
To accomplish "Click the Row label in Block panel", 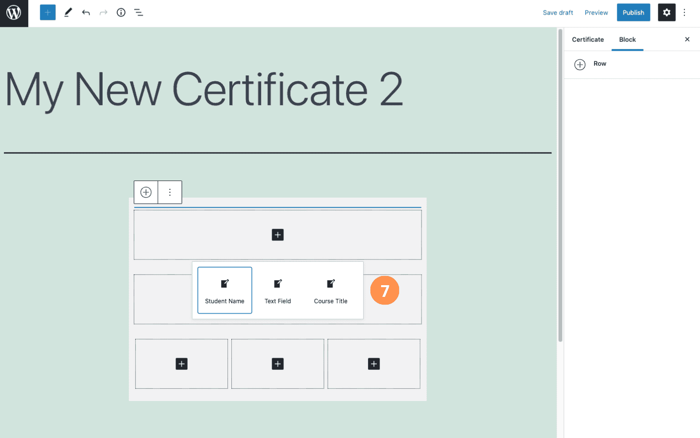I will tap(600, 64).
